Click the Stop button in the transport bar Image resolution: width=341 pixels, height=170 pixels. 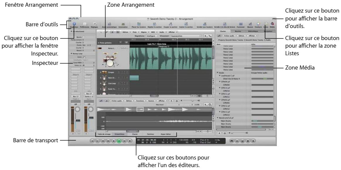pos(113,141)
